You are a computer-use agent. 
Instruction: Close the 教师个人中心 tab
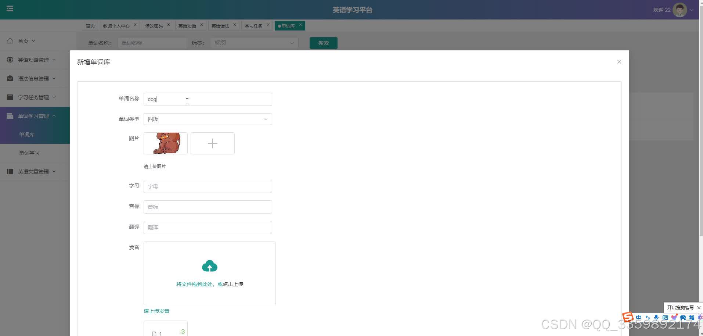pos(135,25)
